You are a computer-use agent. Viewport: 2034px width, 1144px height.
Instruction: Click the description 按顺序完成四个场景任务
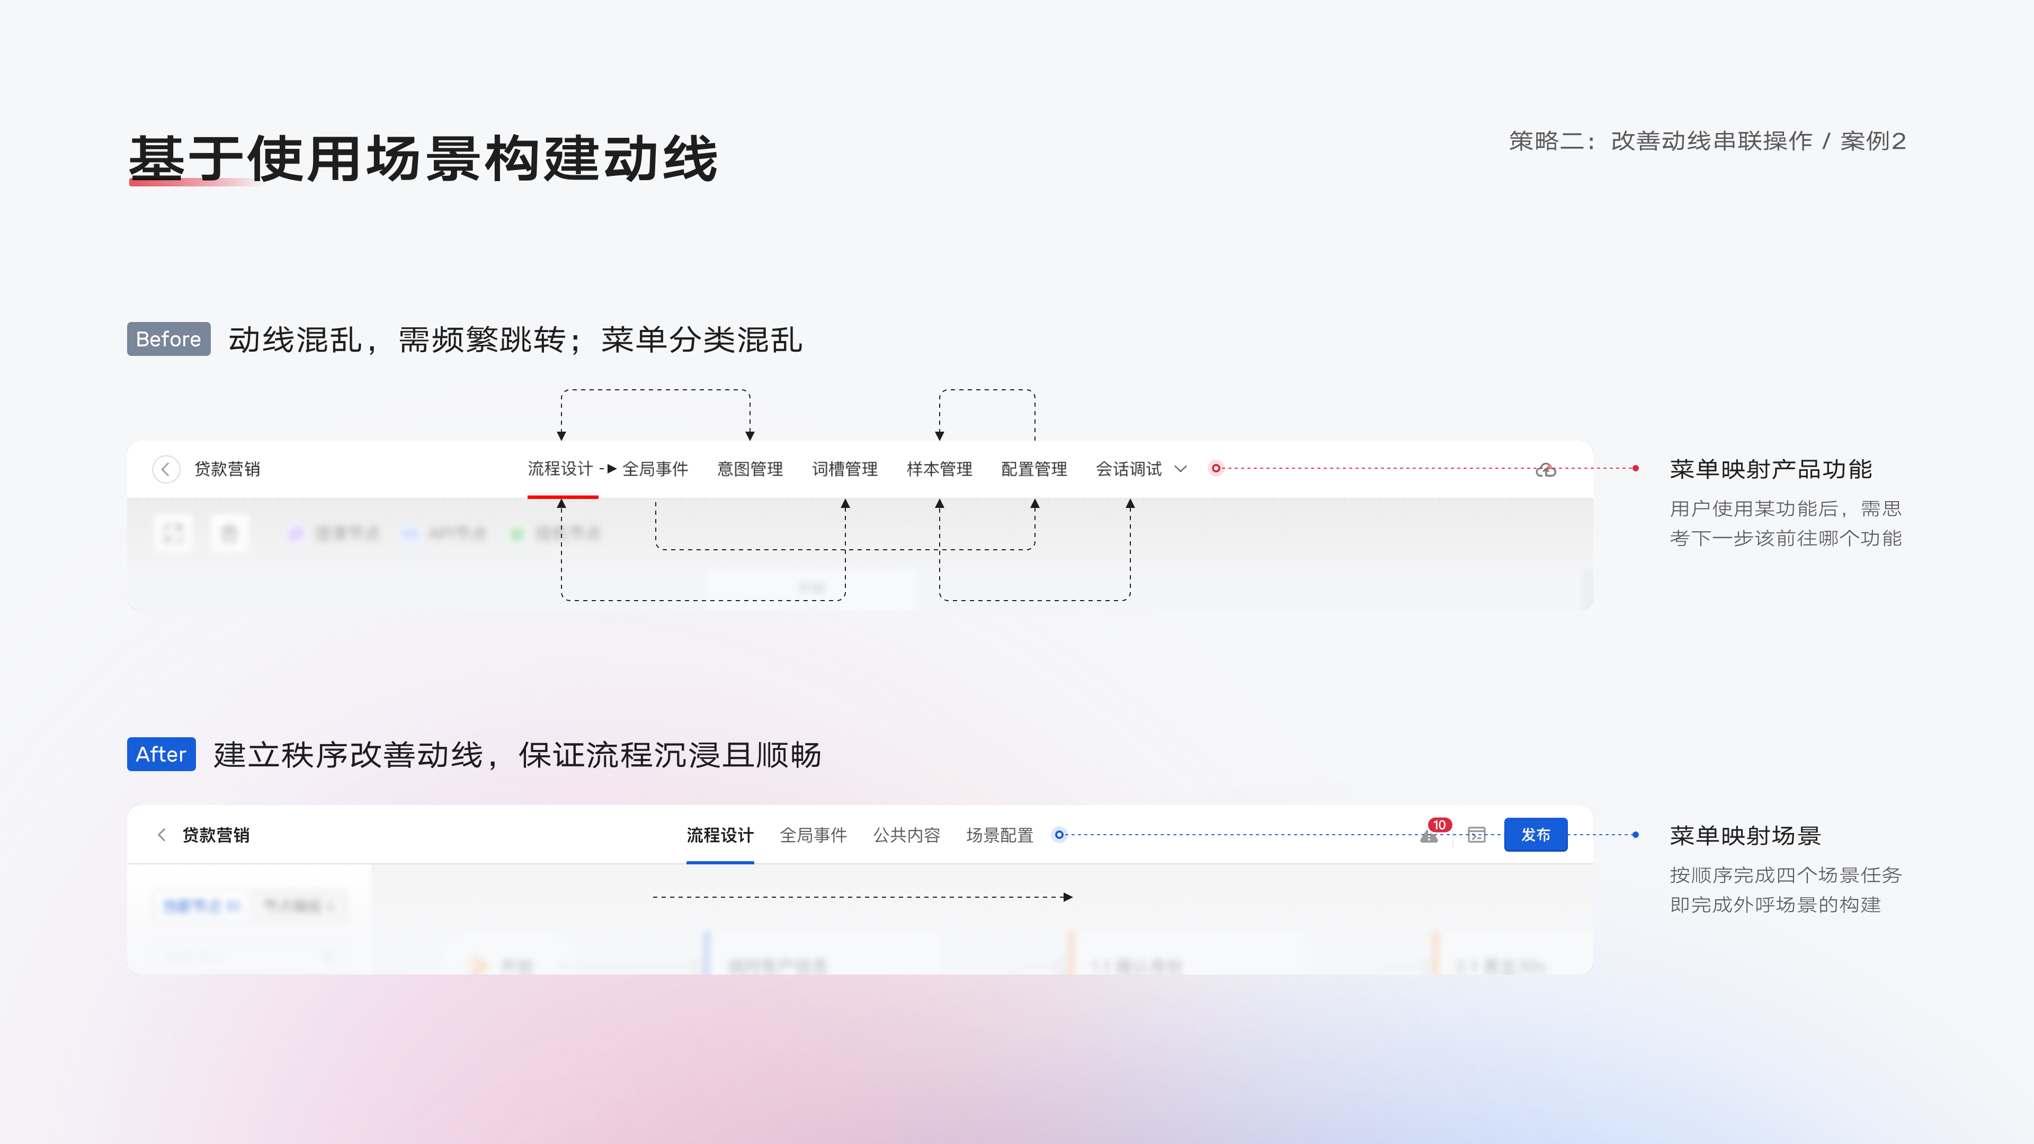[x=1786, y=875]
